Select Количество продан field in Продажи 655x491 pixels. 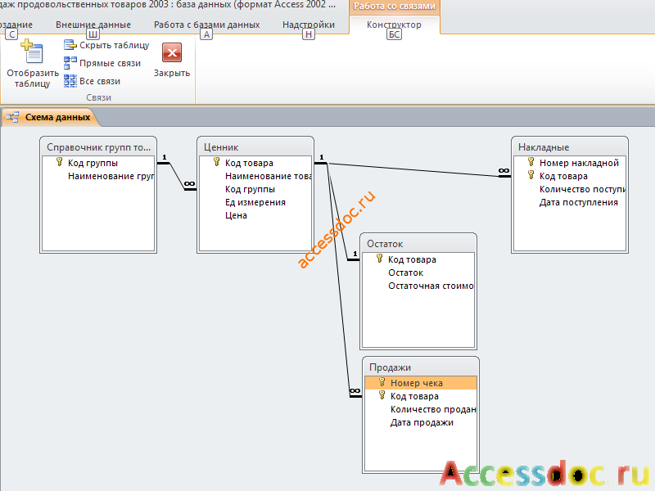pos(421,410)
